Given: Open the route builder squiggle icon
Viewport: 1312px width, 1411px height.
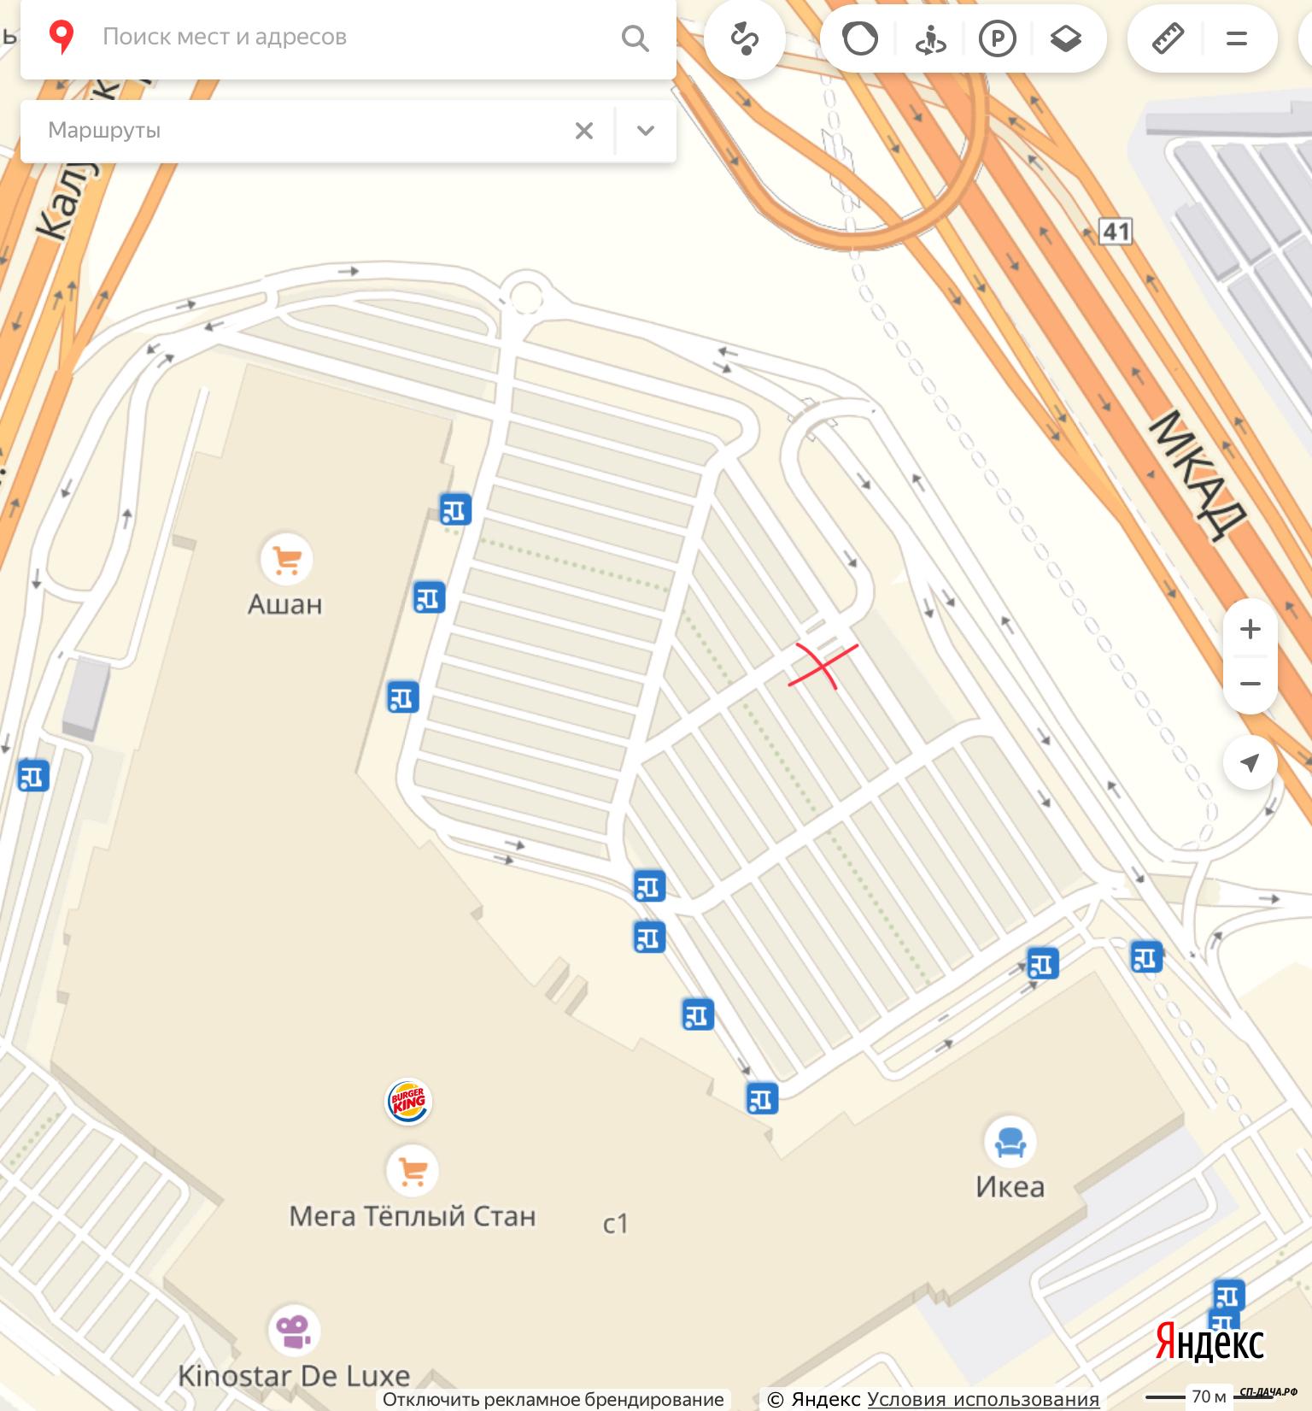Looking at the screenshot, I should 745,38.
